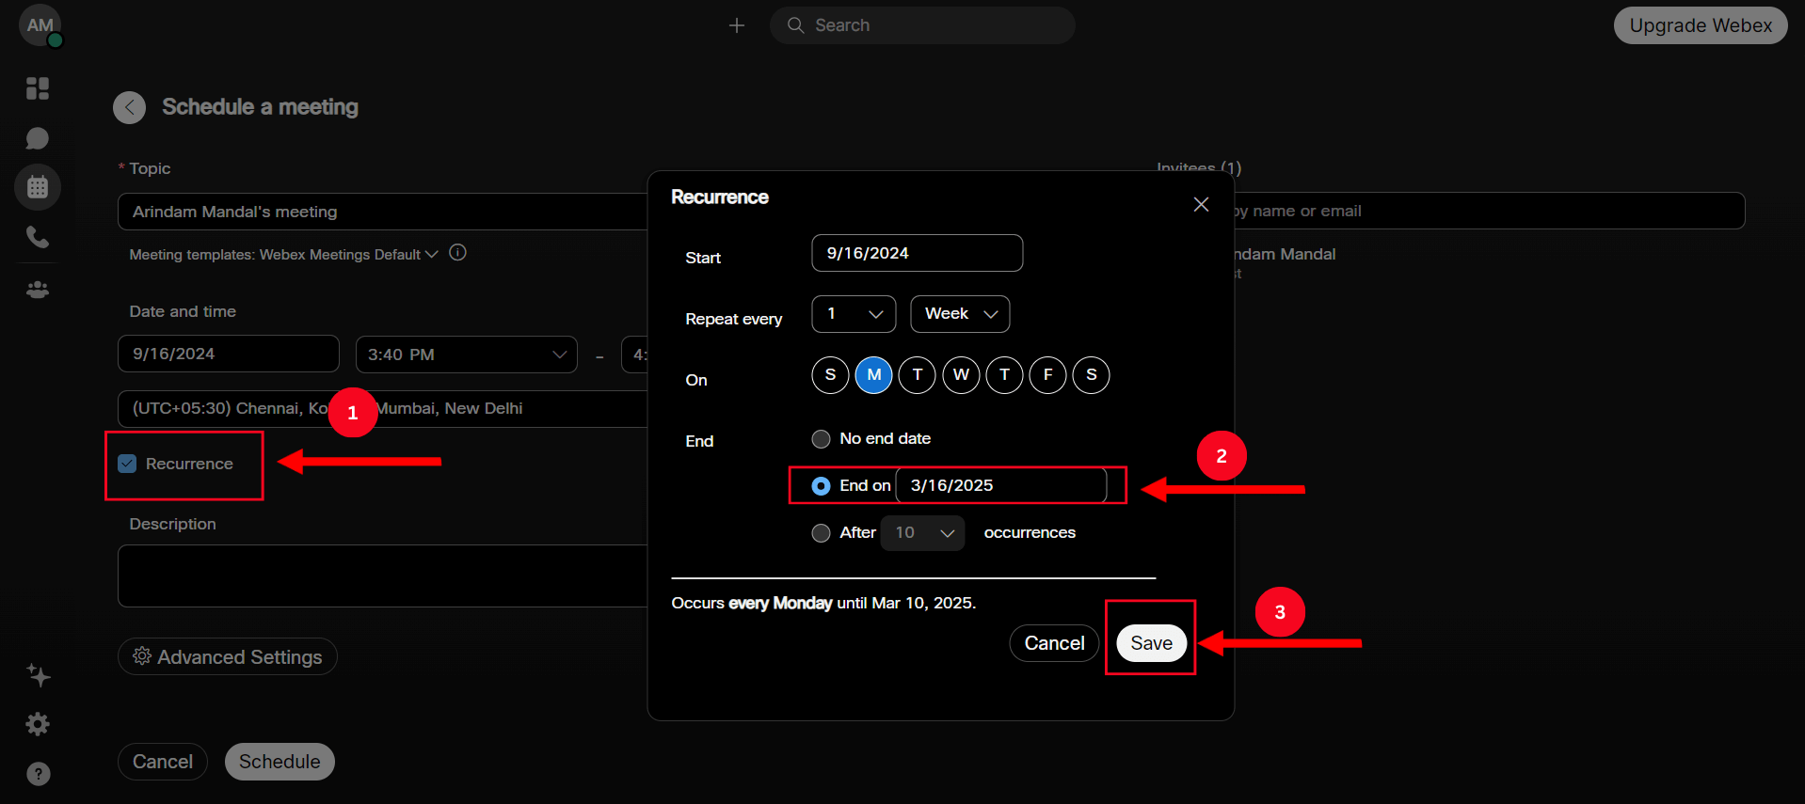The height and width of the screenshot is (804, 1805).
Task: Click the Search field
Action: point(922,25)
